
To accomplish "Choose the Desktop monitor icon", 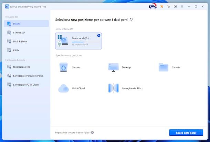I will coord(114,67).
